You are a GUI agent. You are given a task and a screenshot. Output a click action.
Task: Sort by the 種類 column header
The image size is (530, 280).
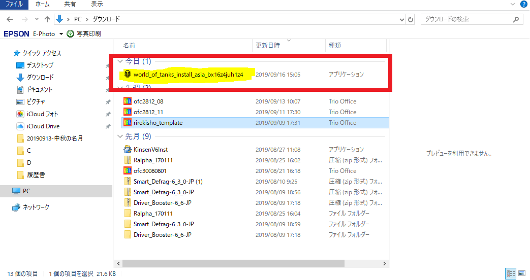click(335, 46)
